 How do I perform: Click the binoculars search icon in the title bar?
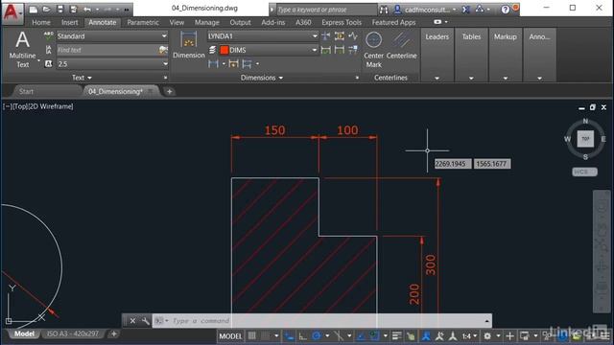[384, 10]
